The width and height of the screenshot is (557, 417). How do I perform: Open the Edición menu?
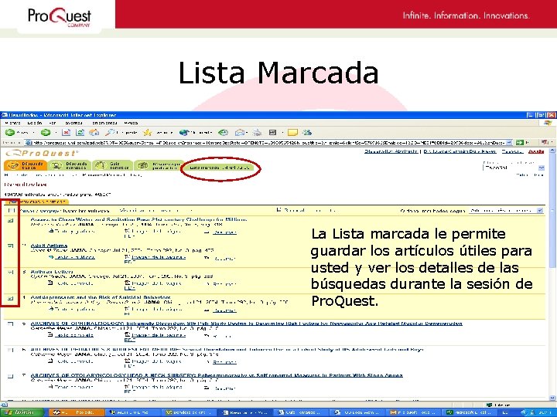click(35, 123)
